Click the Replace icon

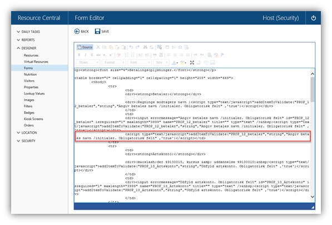tap(152, 47)
